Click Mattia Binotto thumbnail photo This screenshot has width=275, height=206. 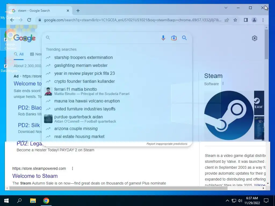tap(48, 91)
